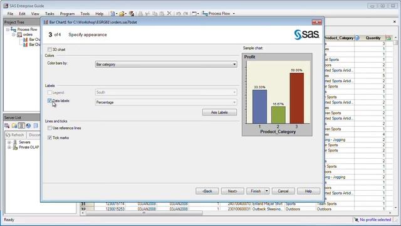This screenshot has height=226, width=401.
Task: Click the last blue page icon in Server List toolbar
Action: (x=36, y=126)
